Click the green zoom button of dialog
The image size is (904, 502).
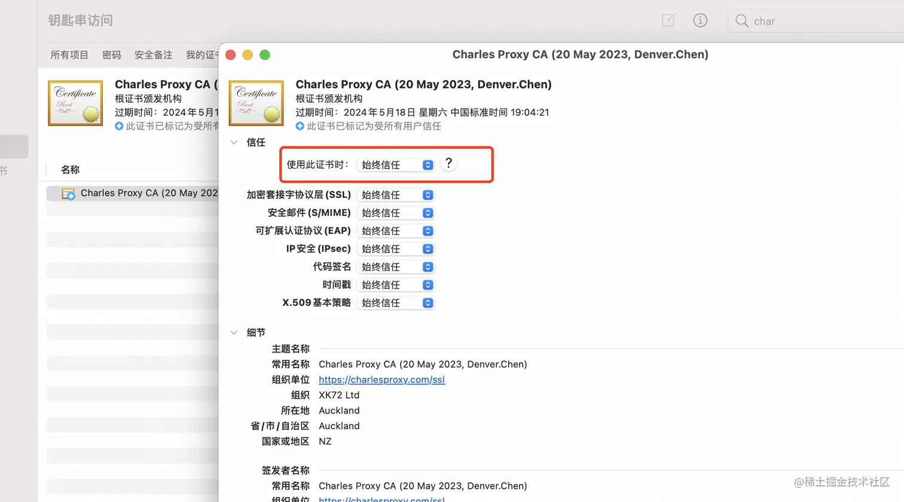pyautogui.click(x=265, y=55)
